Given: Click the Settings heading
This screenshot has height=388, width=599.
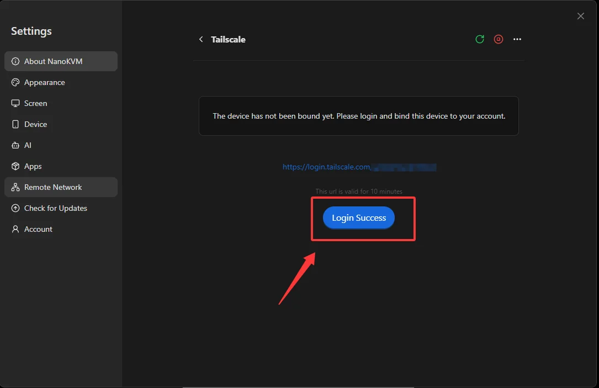Looking at the screenshot, I should click(x=31, y=31).
